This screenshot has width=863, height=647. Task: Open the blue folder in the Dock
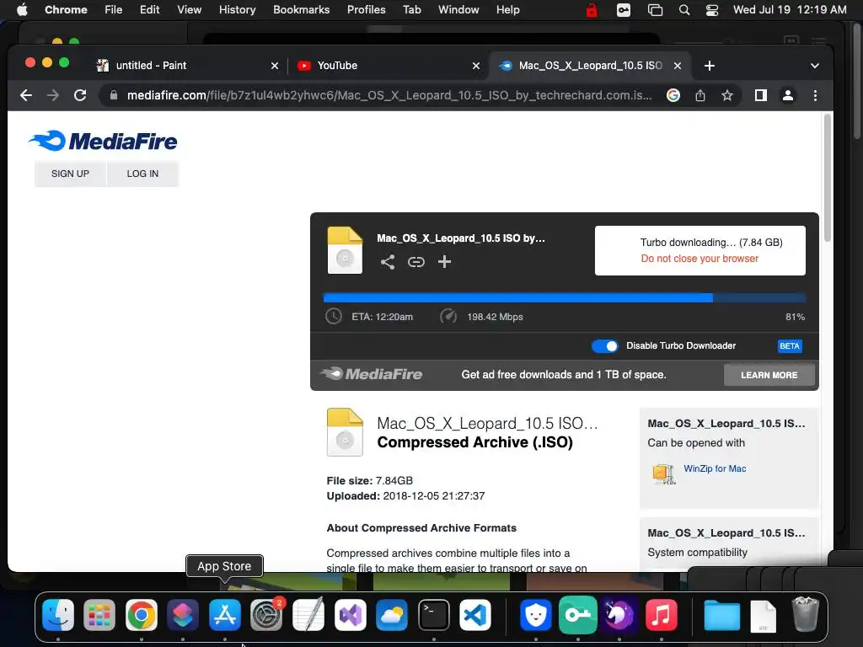tap(721, 614)
